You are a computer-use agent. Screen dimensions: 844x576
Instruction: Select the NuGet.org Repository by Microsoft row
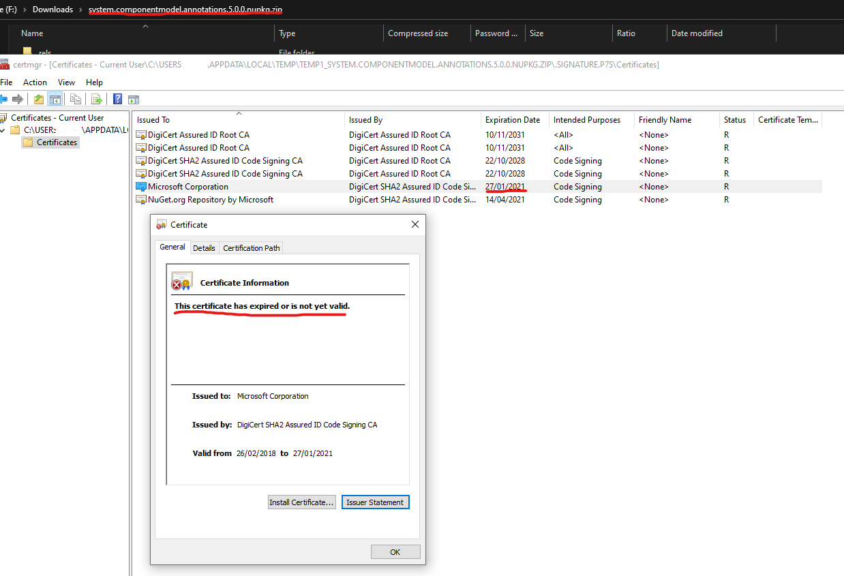pyautogui.click(x=477, y=200)
